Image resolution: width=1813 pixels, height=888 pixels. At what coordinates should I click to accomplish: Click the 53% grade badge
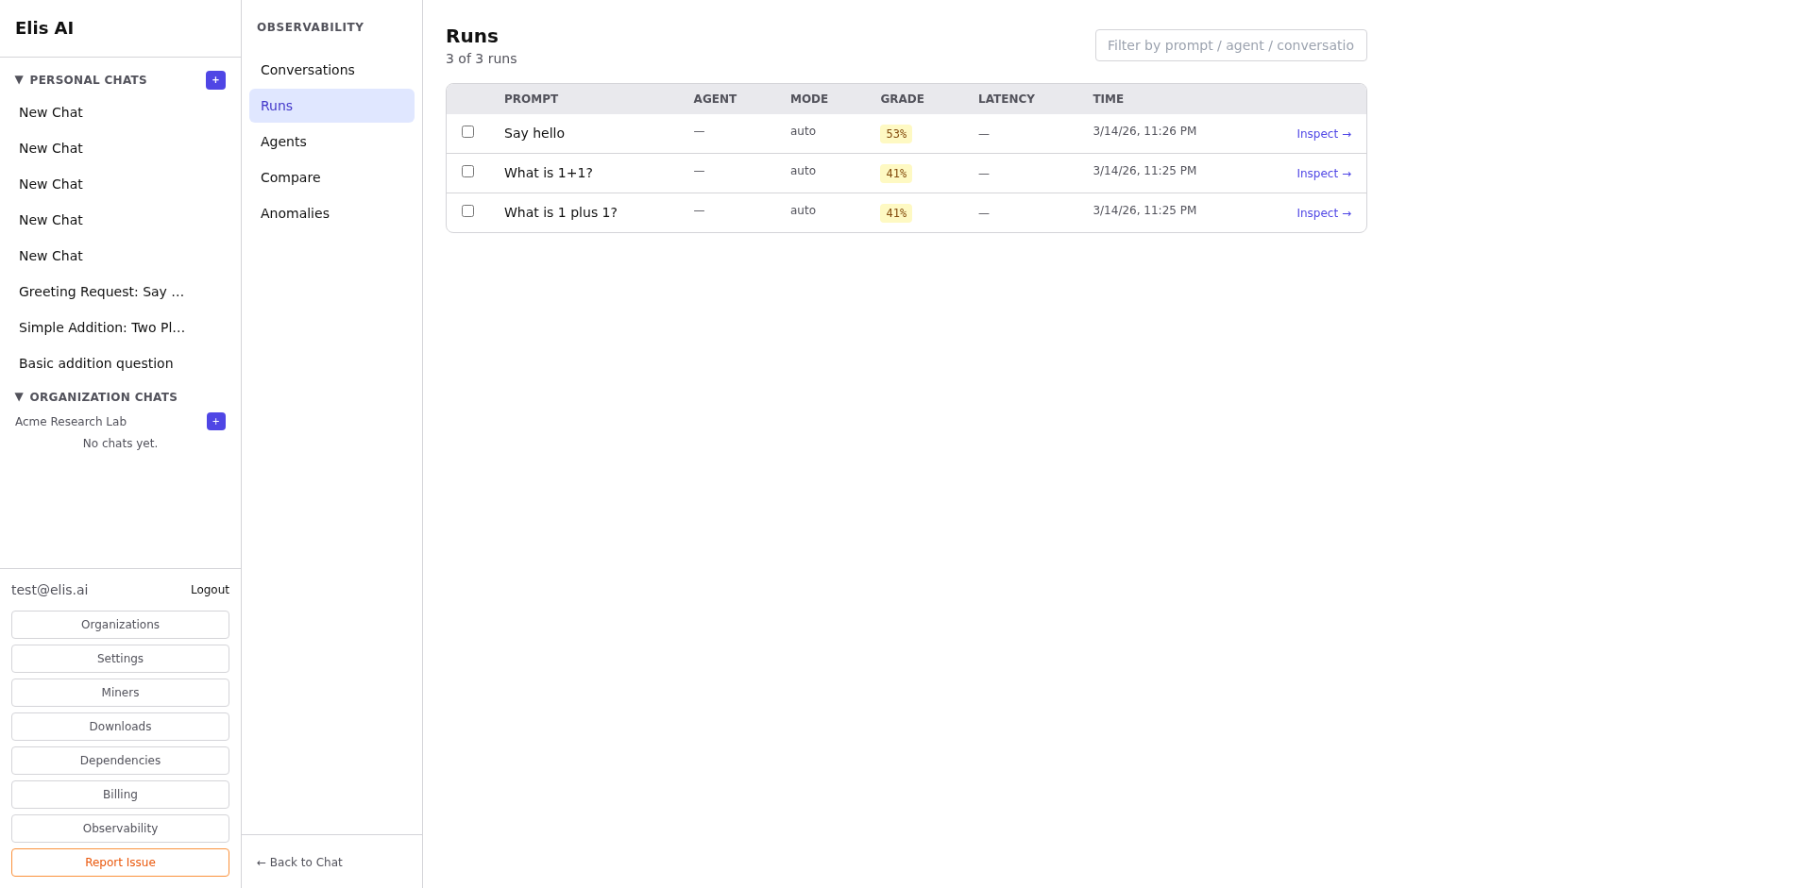tap(894, 133)
